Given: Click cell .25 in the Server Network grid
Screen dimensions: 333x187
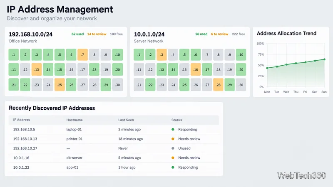Looking at the screenshot, I should pos(184,85).
